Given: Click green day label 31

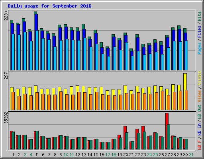Looking at the screenshot, I should coord(191,155).
